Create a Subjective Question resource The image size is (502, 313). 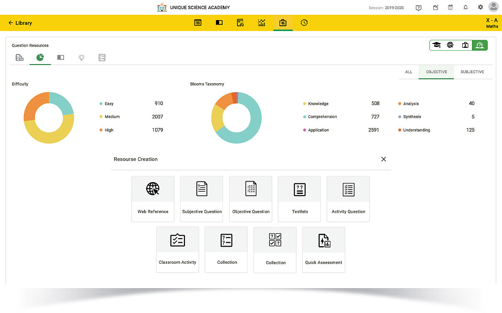point(202,198)
